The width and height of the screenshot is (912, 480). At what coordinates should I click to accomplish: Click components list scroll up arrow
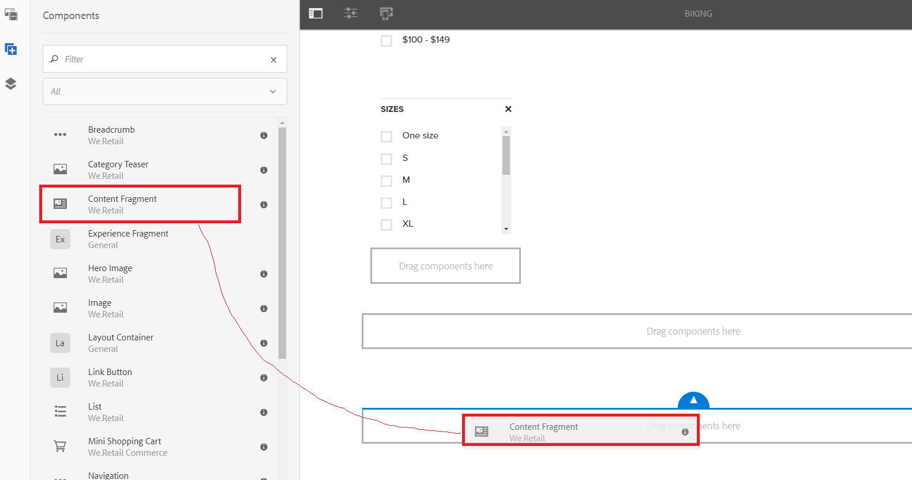pos(282,123)
